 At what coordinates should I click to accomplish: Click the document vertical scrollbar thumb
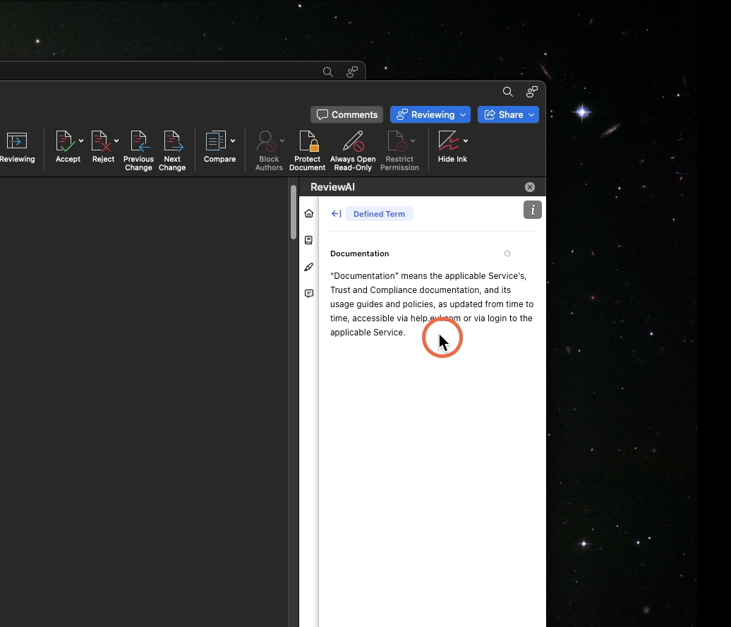[x=294, y=213]
